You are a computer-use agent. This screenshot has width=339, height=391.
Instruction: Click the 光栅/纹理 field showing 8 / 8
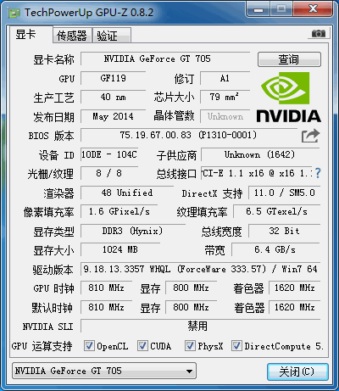click(x=109, y=173)
